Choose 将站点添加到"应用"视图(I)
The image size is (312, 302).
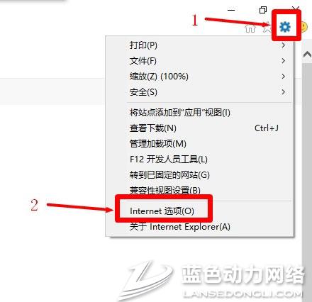click(x=199, y=113)
